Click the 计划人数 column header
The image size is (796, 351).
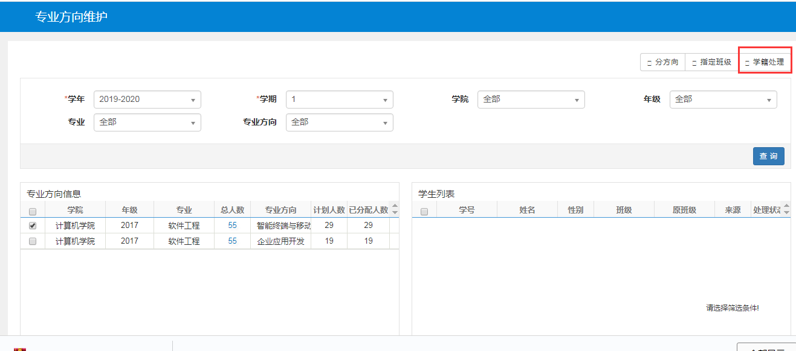(x=329, y=210)
